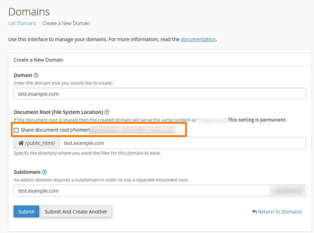
Task: Click the Domain input containing test.example.com
Action: (x=160, y=94)
